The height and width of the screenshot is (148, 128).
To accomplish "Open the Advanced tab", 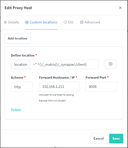I will [x=90, y=22].
